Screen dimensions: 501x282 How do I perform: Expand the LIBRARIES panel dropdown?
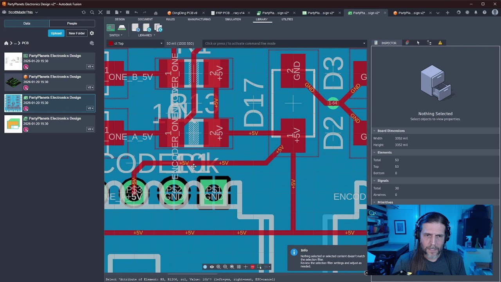(146, 35)
